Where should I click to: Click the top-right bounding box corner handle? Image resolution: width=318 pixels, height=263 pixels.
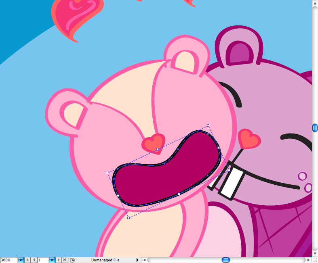(208, 125)
